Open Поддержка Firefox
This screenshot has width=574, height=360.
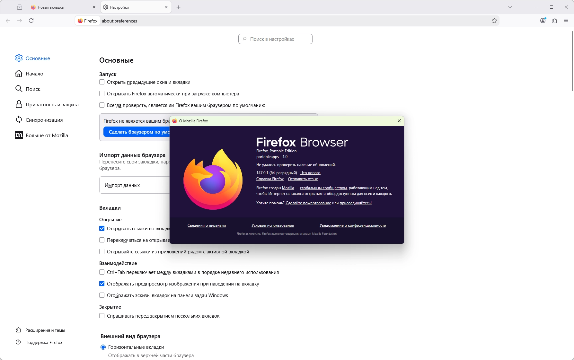[39, 342]
